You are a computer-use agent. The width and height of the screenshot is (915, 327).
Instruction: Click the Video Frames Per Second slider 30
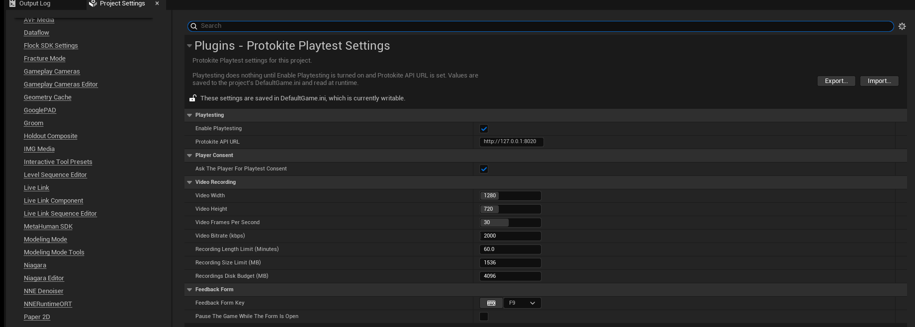pos(510,223)
